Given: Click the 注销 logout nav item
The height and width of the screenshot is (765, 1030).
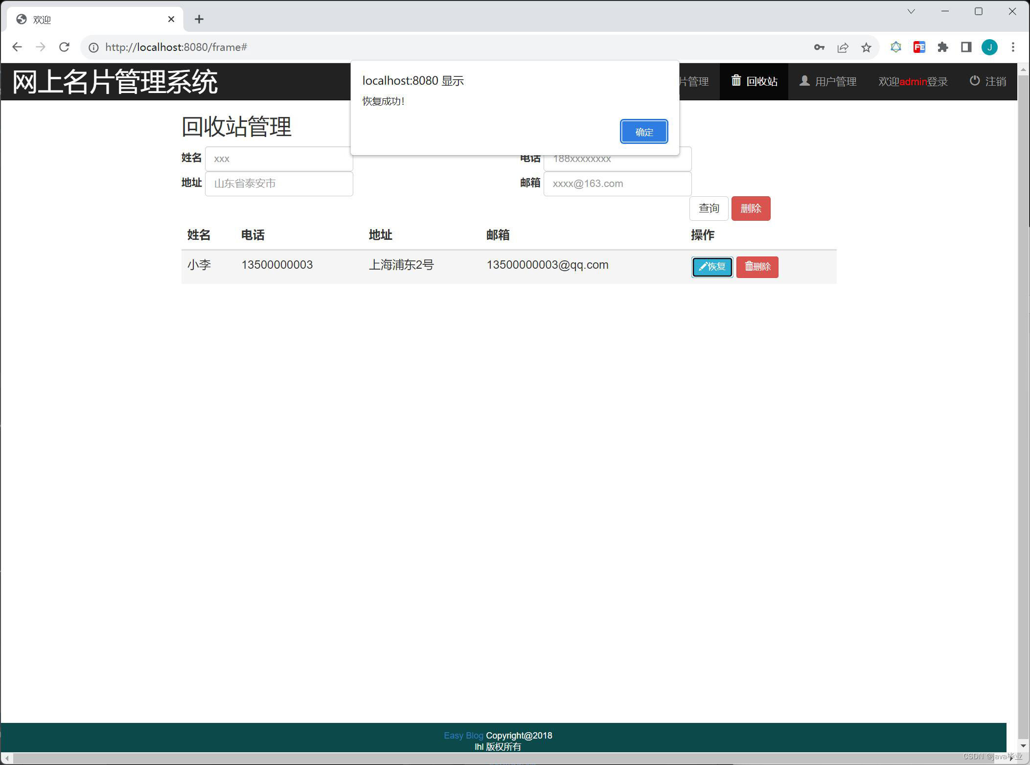Looking at the screenshot, I should (987, 81).
